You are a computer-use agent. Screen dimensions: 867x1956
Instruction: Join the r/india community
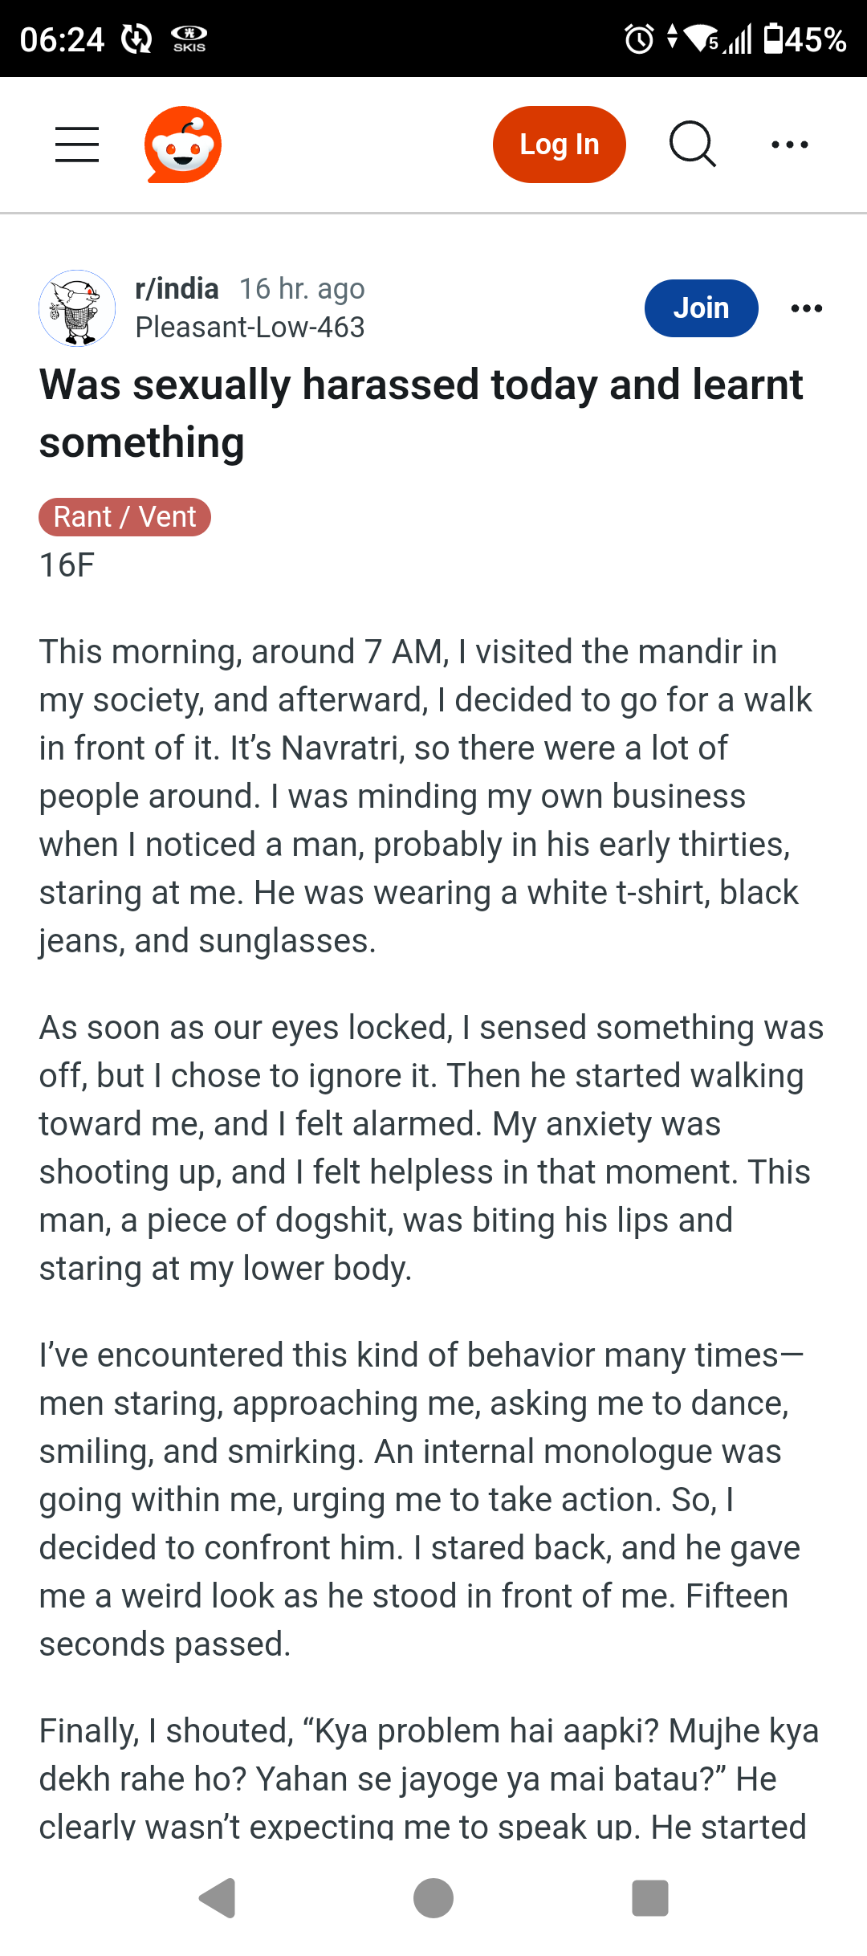click(702, 308)
